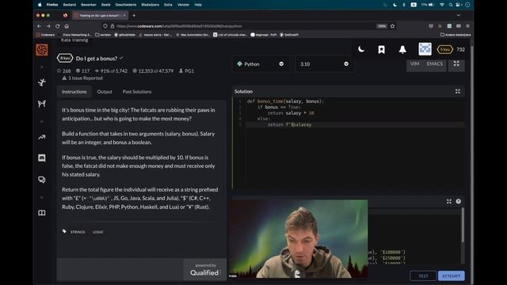This screenshot has height=285, width=507.
Task: Click the Codewars logo in sidebar
Action: 42,50
